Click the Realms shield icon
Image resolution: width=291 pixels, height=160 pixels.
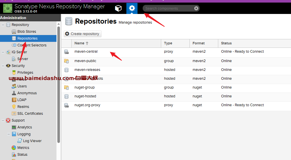tap(14, 107)
